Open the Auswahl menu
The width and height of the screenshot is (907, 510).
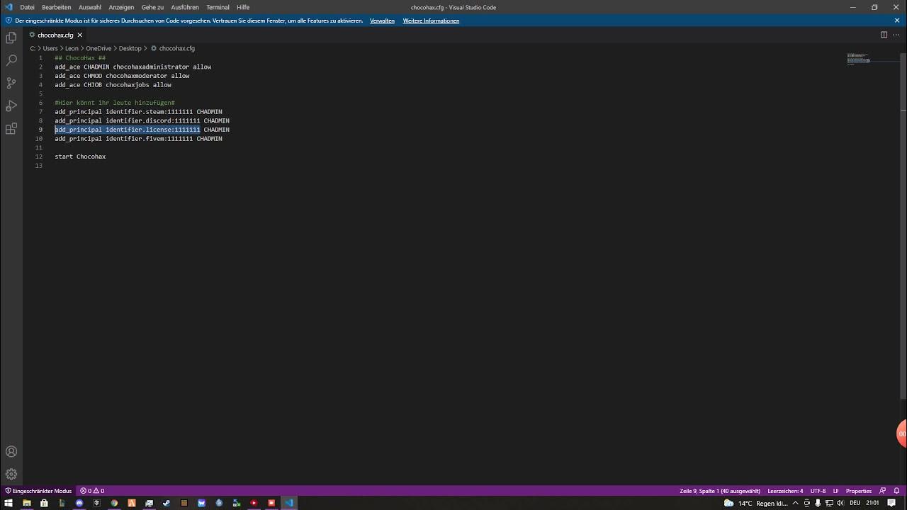point(90,7)
